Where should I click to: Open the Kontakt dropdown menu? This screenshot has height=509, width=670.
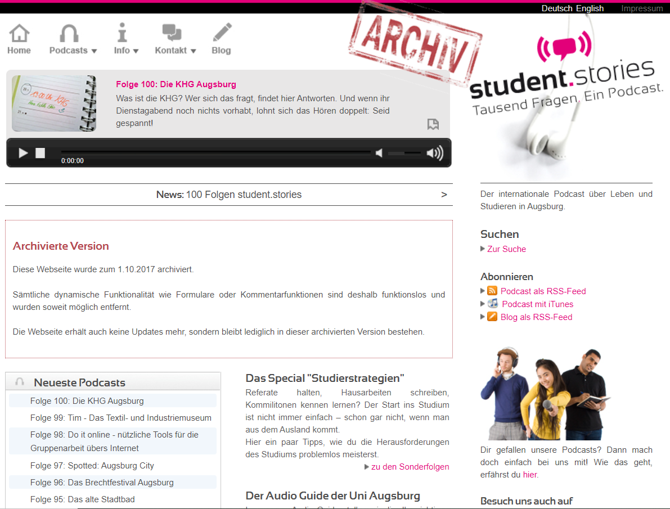pos(175,51)
